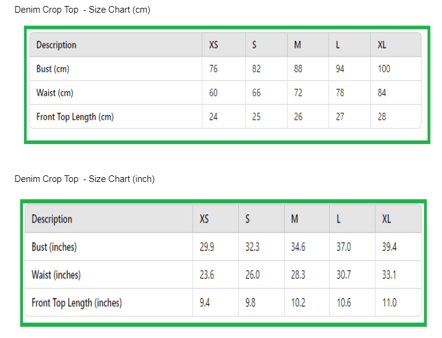This screenshot has width=442, height=338.
Task: Select the Description header in the cm chart
Action: pyautogui.click(x=56, y=45)
